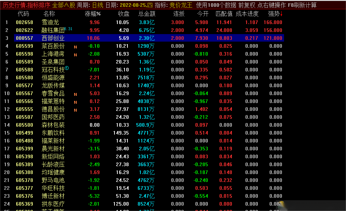Select stock name 恒盛能源

pyautogui.click(x=53, y=78)
